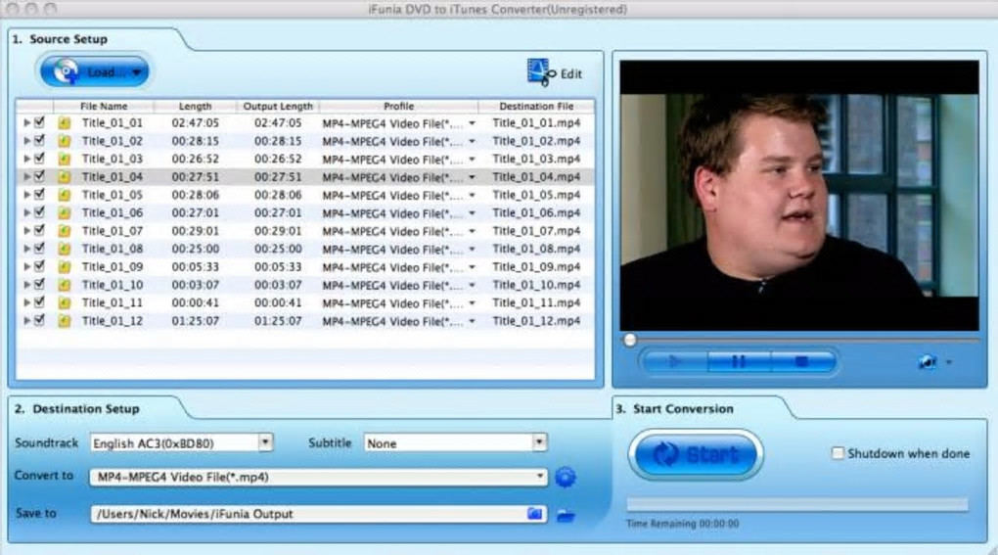Open output folder icon
Screen dimensions: 998x555
coord(566,515)
